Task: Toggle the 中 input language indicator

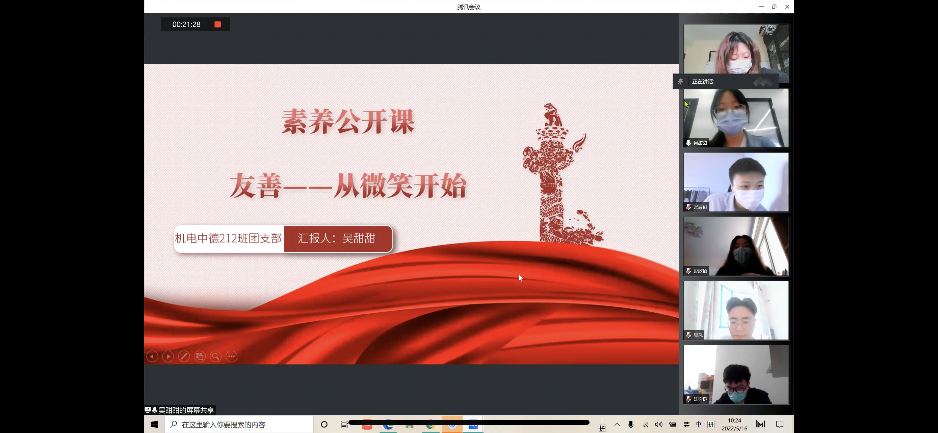Action: 698,424
